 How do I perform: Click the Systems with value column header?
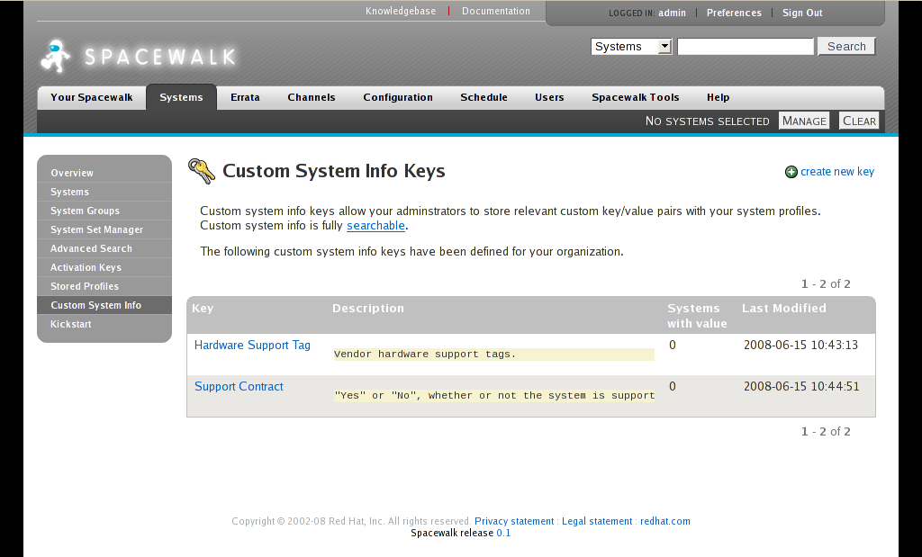(697, 316)
